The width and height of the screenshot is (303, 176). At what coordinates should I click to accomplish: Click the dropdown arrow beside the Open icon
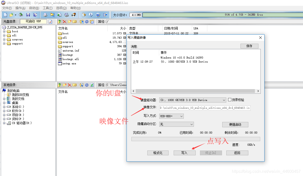(15, 15)
